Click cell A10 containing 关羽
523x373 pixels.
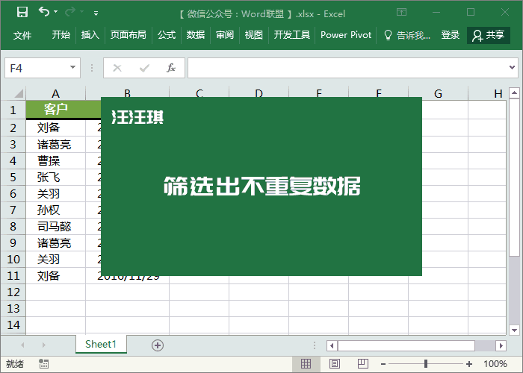(x=56, y=259)
